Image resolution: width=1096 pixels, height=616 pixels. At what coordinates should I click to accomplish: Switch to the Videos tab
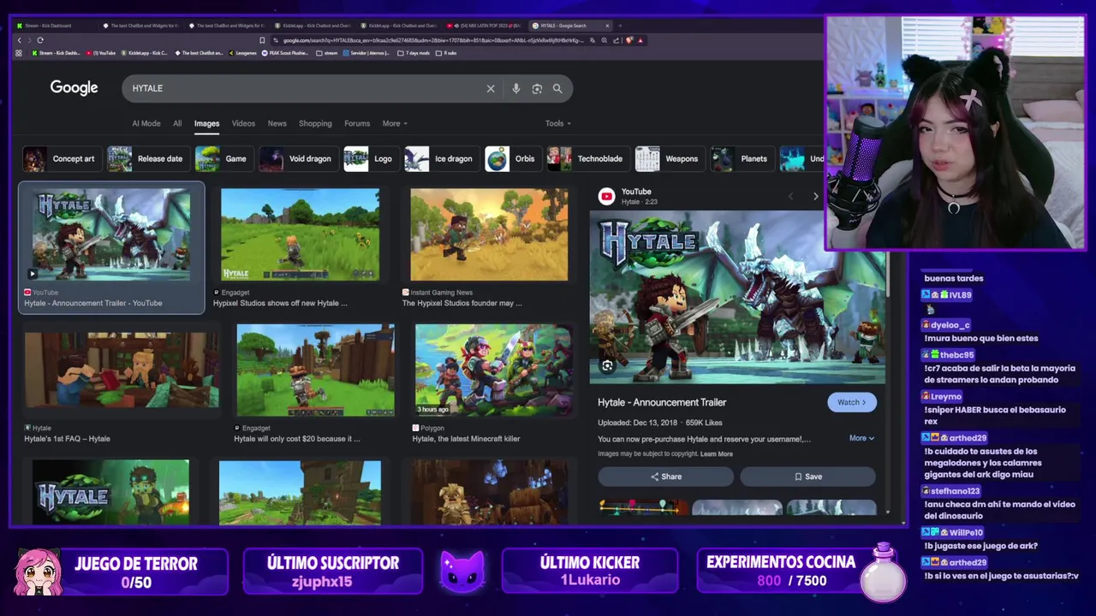click(243, 123)
